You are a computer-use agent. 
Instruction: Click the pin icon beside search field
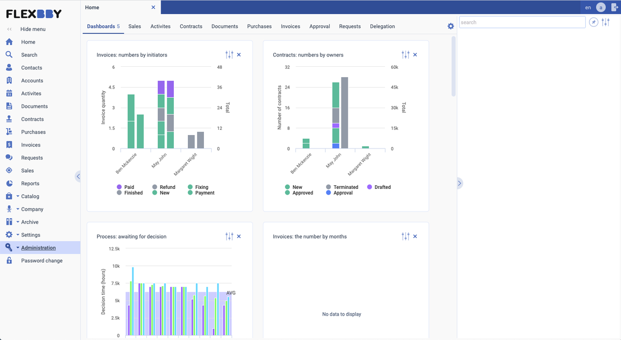coord(594,22)
